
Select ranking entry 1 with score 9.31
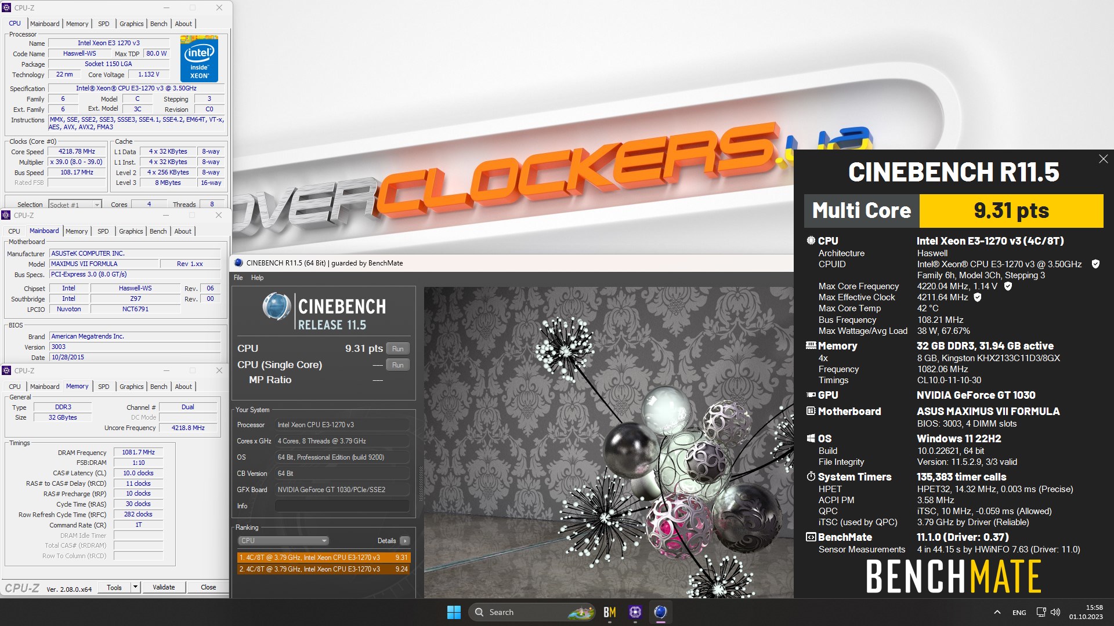324,558
